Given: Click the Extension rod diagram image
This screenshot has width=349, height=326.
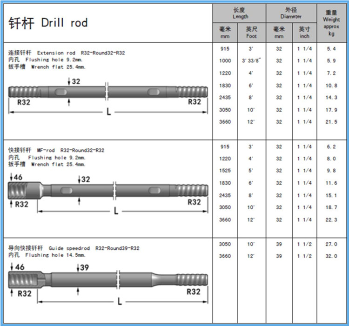Looking at the screenshot, I should point(108,96).
